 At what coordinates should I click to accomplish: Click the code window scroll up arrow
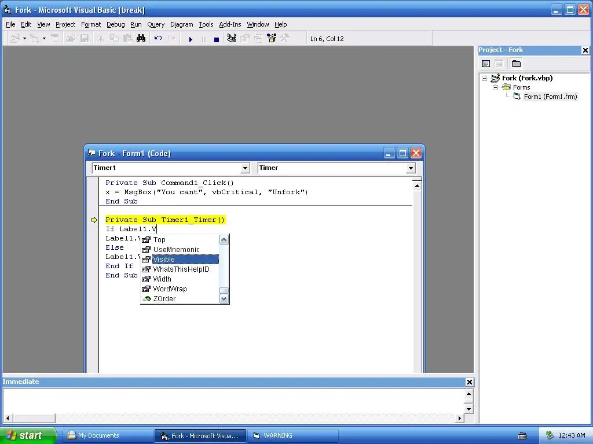point(417,186)
